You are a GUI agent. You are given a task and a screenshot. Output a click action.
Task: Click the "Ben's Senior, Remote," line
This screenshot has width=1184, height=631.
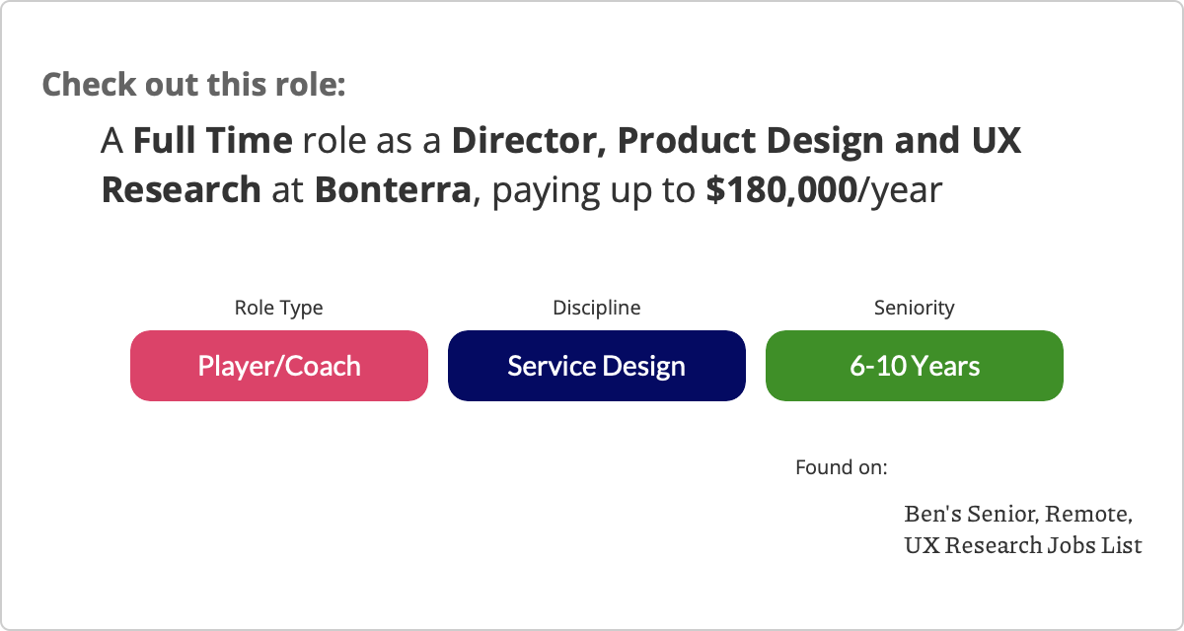pos(1017,514)
